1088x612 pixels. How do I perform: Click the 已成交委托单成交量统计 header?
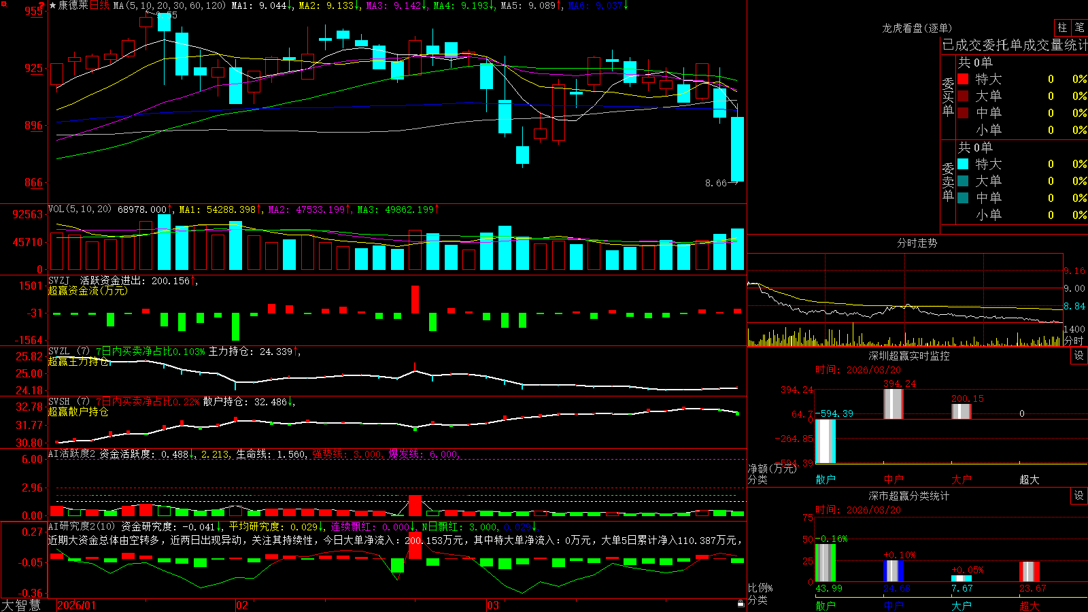1015,45
